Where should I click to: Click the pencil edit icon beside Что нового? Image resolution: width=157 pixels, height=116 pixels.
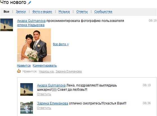tap(29, 3)
